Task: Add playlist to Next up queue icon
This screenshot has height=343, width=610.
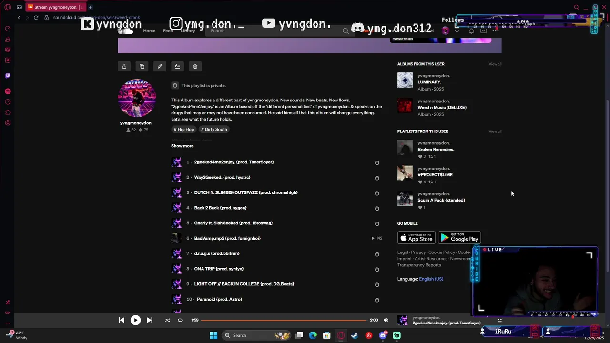Action: [177, 66]
